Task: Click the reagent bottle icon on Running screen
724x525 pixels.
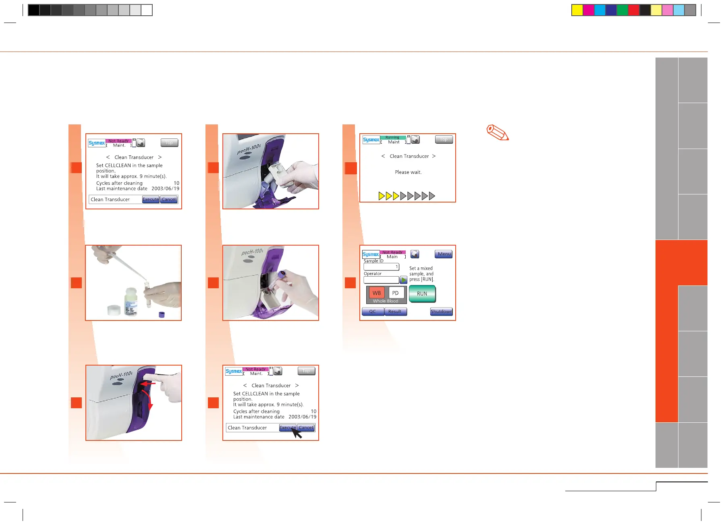Action: click(408, 139)
